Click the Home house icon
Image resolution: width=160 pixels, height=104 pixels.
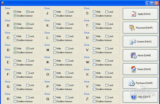tap(133, 69)
